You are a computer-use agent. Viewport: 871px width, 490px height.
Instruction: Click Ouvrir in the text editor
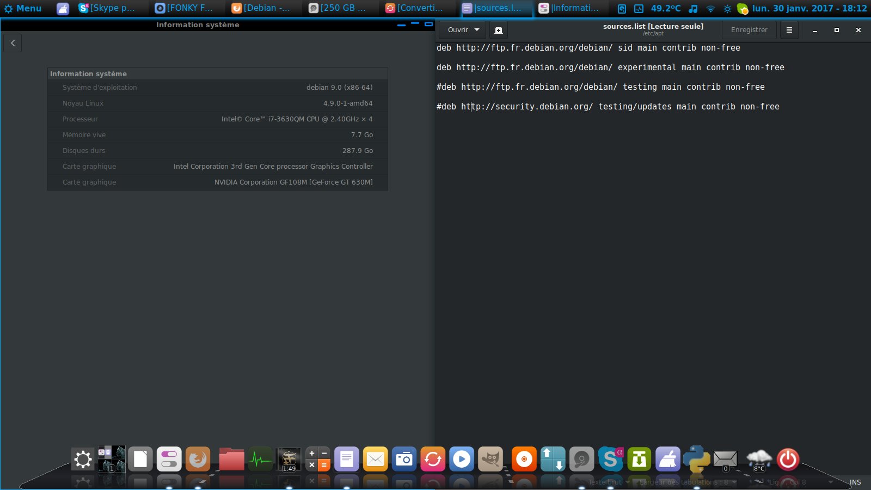tap(458, 30)
